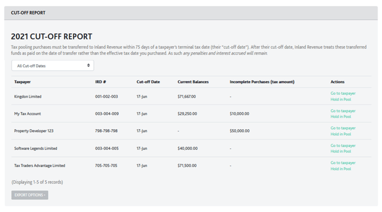Select the Kingdon Limited taxpayer row name
Viewport: 382px width, 212px height.
[x=28, y=97]
